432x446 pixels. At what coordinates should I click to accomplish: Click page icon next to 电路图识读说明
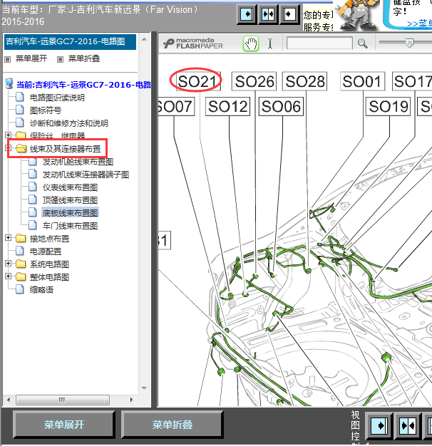(20, 97)
